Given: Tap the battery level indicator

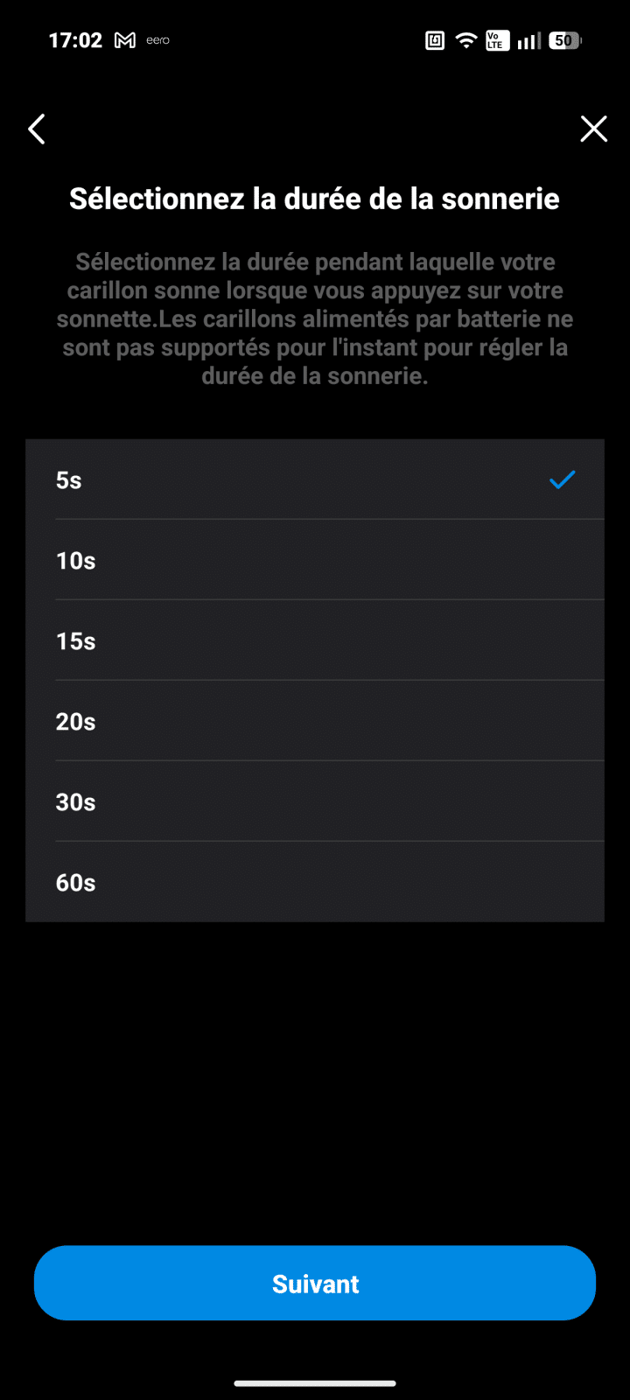Looking at the screenshot, I should tap(564, 40).
